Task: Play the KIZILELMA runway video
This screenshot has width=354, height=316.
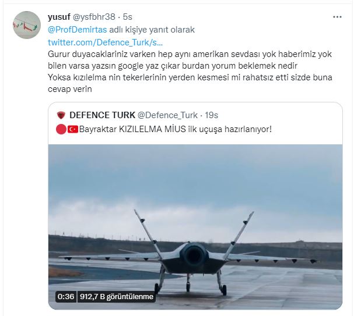Action: (194, 226)
